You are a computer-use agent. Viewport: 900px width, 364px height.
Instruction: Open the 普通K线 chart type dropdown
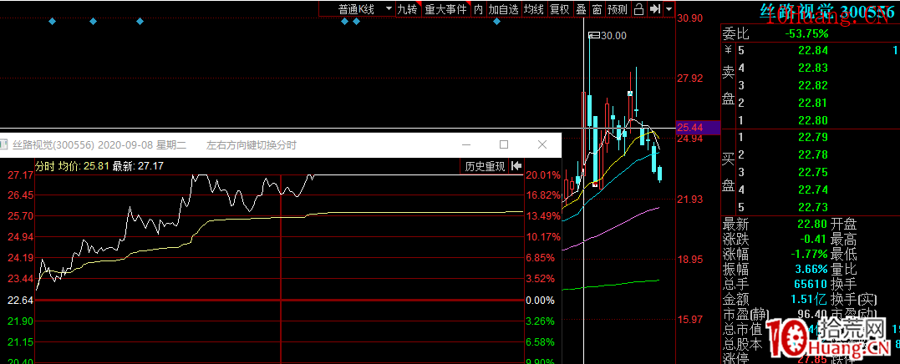(x=366, y=8)
